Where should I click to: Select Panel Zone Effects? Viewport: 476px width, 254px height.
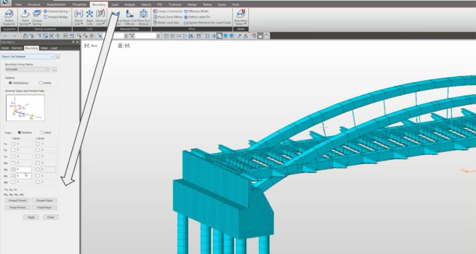[168, 17]
